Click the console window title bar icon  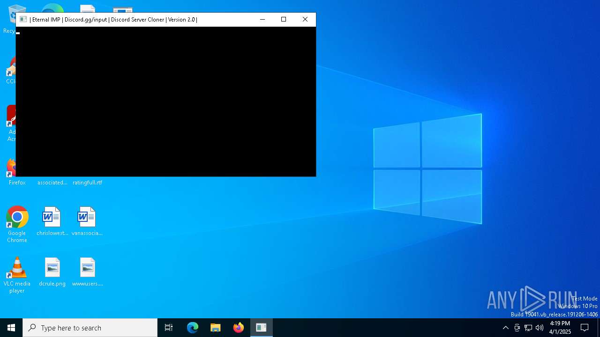pos(23,20)
